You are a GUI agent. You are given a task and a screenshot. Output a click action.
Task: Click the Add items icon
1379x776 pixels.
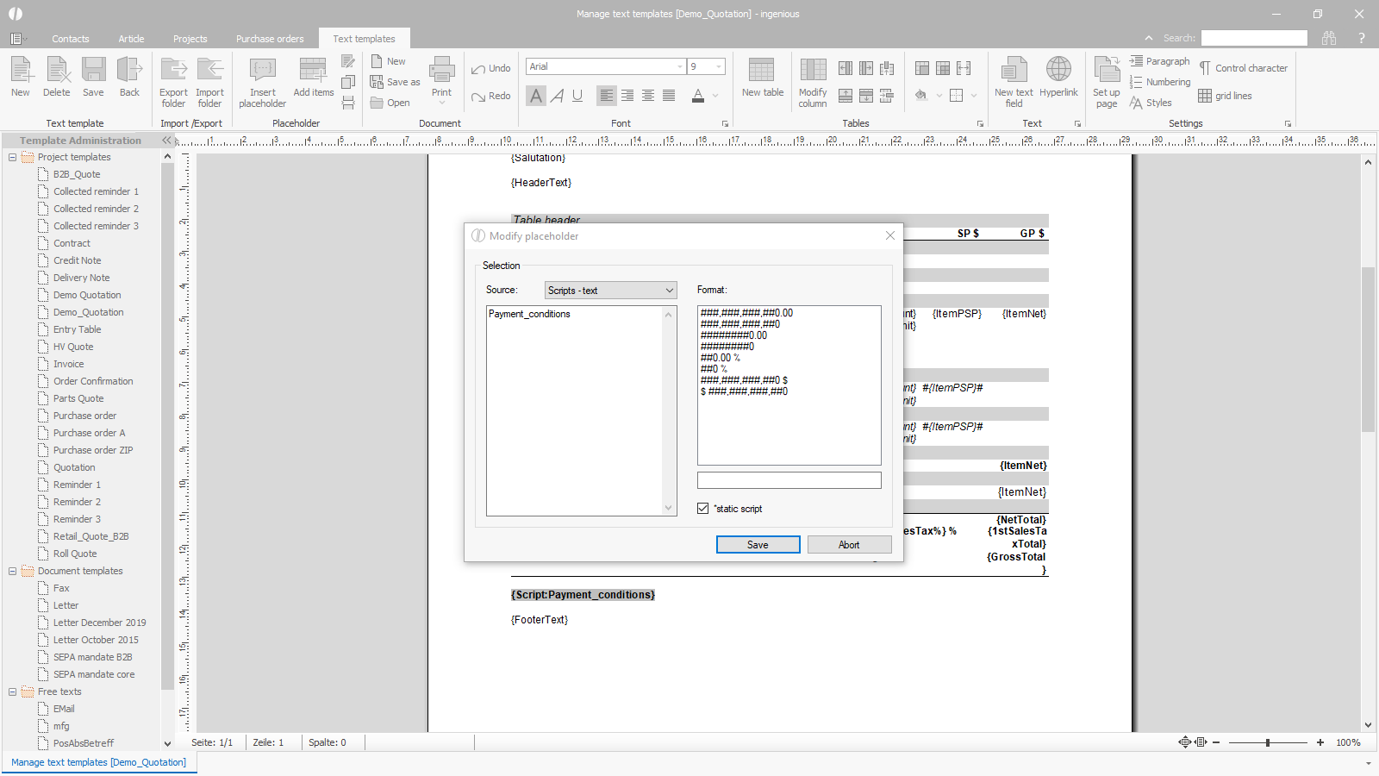tap(313, 78)
